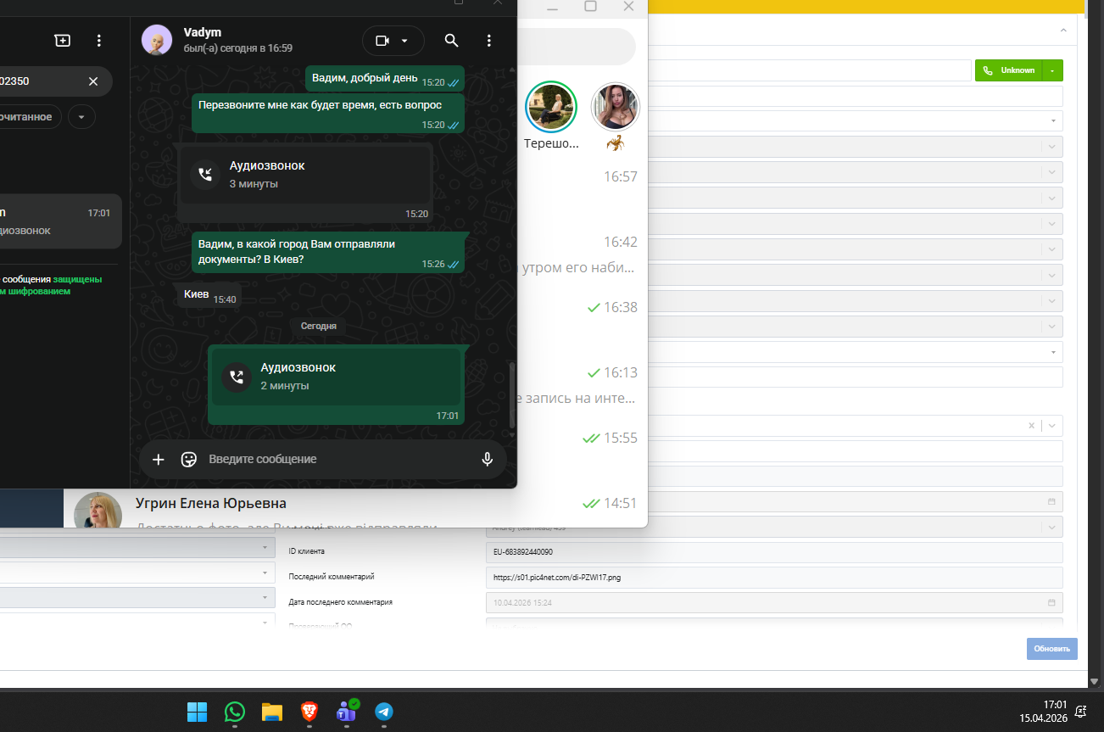Record a voice message with the microphone
The width and height of the screenshot is (1104, 732).
tap(488, 459)
